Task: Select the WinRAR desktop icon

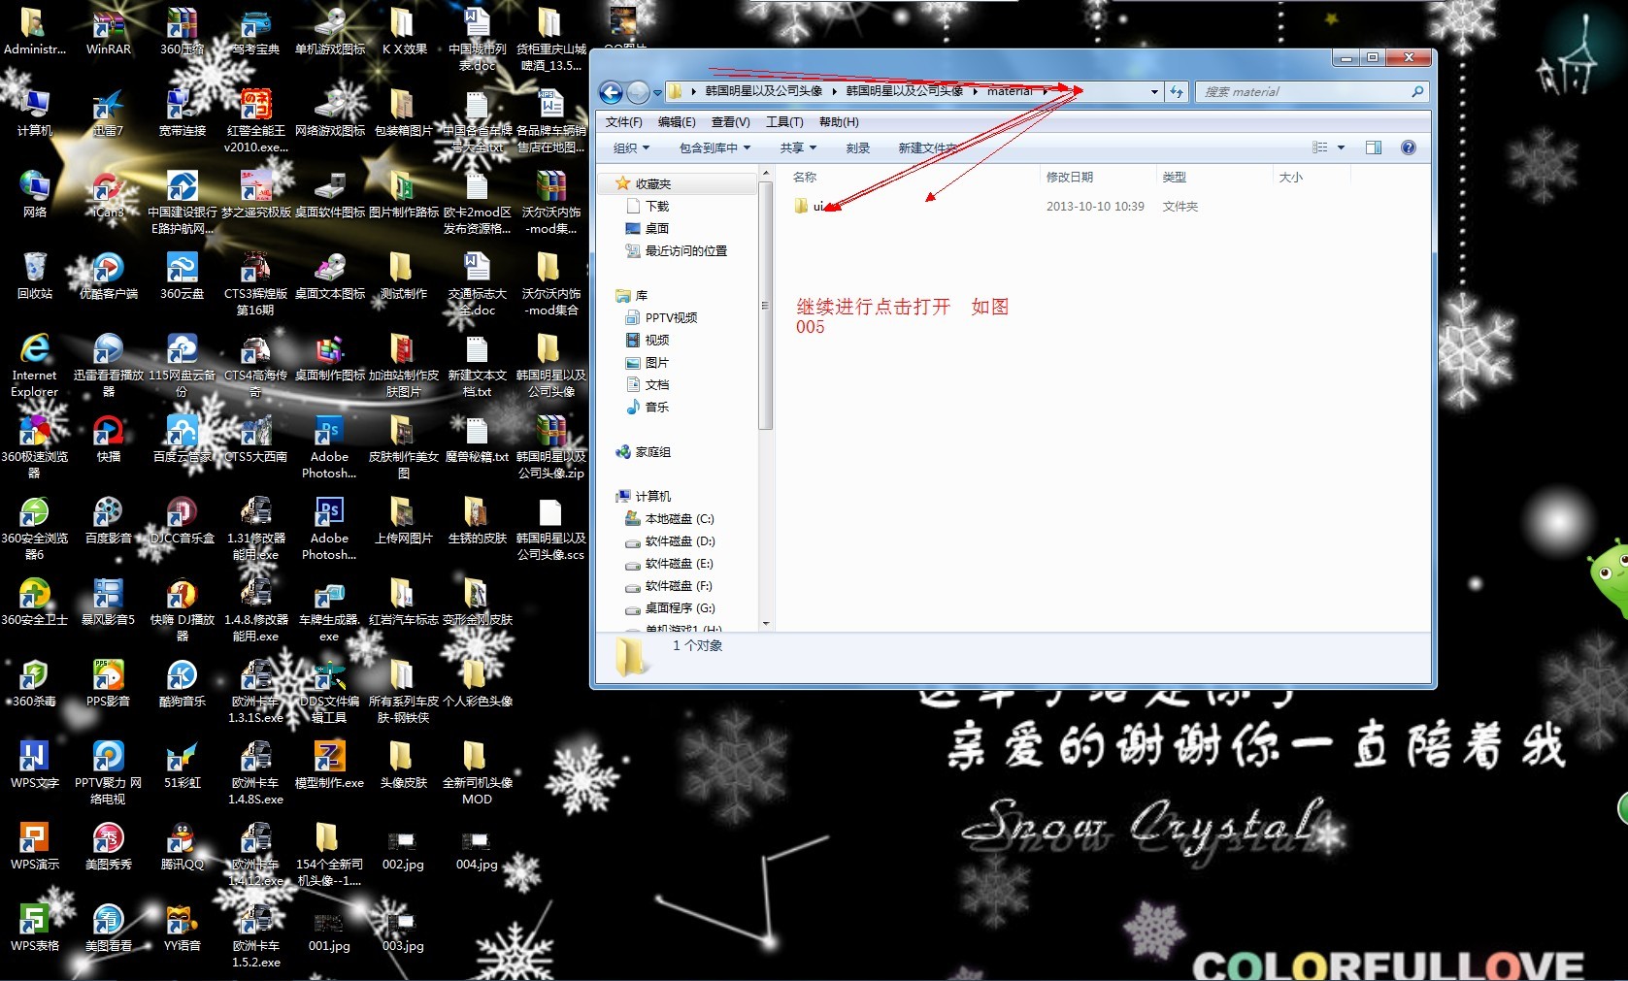Action: pyautogui.click(x=109, y=31)
